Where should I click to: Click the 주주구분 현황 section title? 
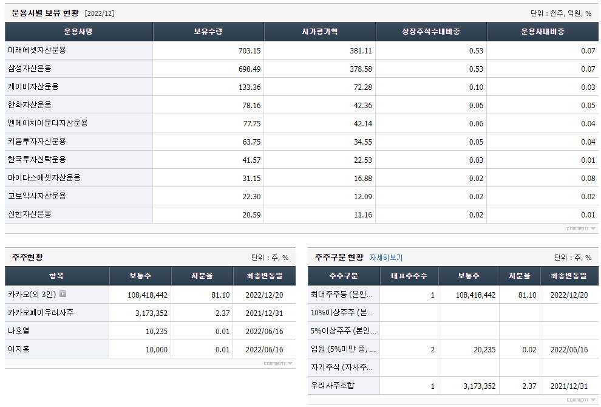pyautogui.click(x=339, y=257)
